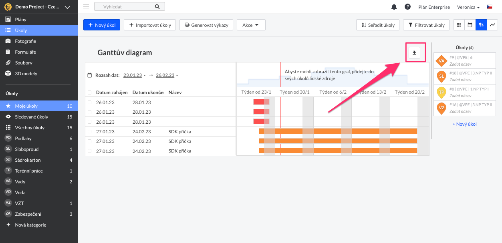Open the notifications bell
Viewport: 502px width, 243px height.
click(394, 7)
